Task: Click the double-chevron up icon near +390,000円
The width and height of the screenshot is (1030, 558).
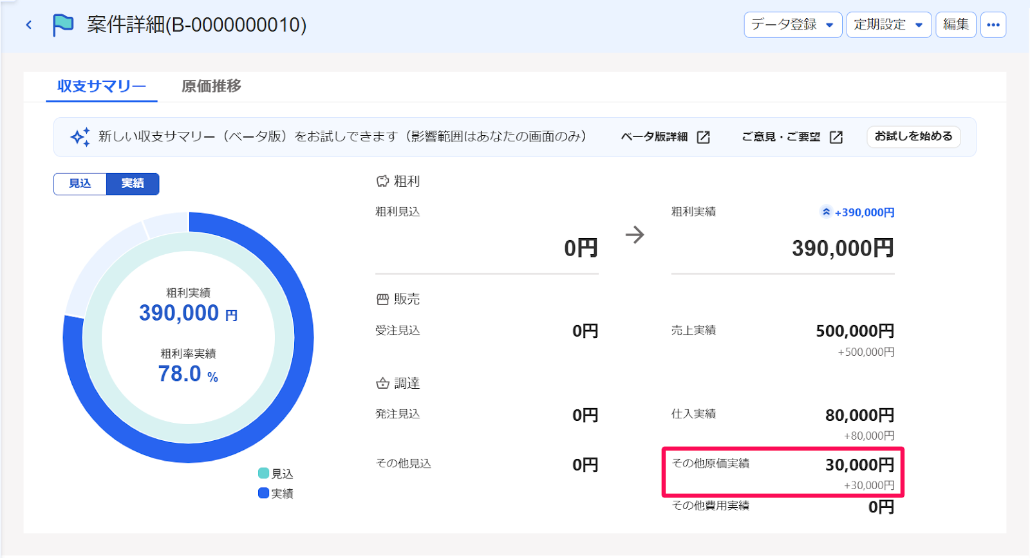Action: (826, 212)
